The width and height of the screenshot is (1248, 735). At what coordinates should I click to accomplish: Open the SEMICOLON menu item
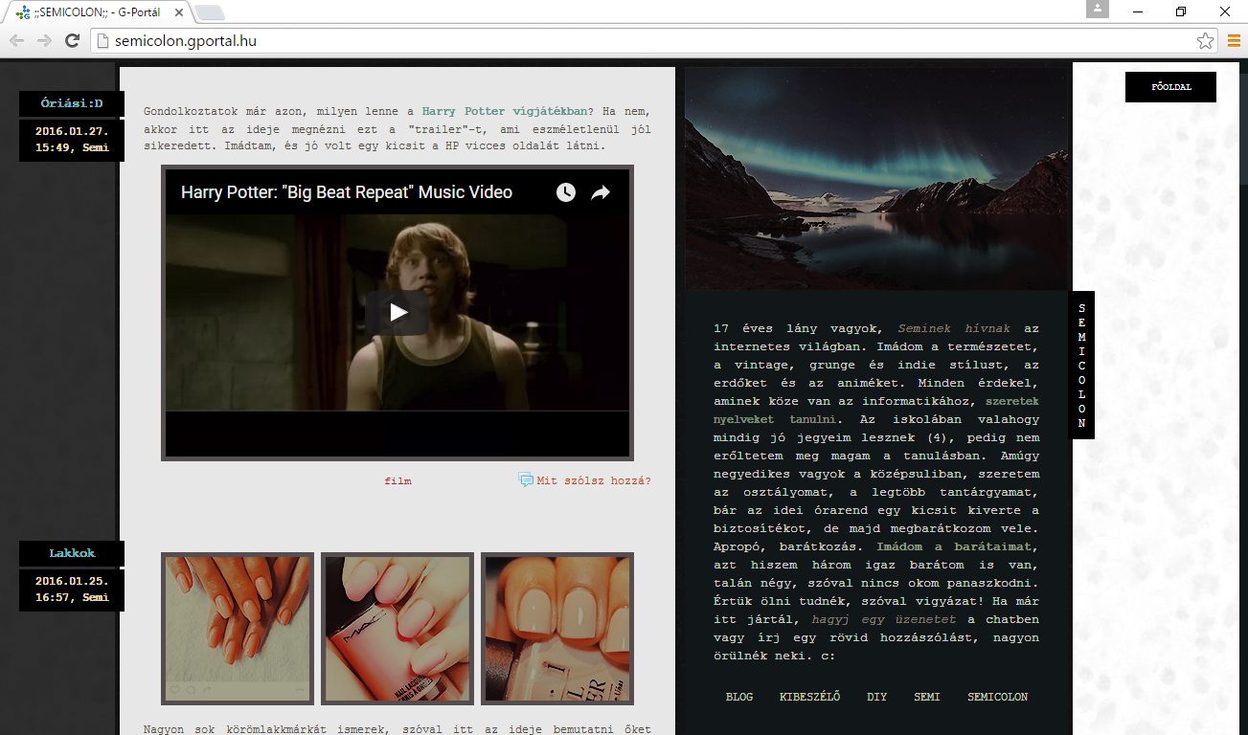pyautogui.click(x=997, y=697)
